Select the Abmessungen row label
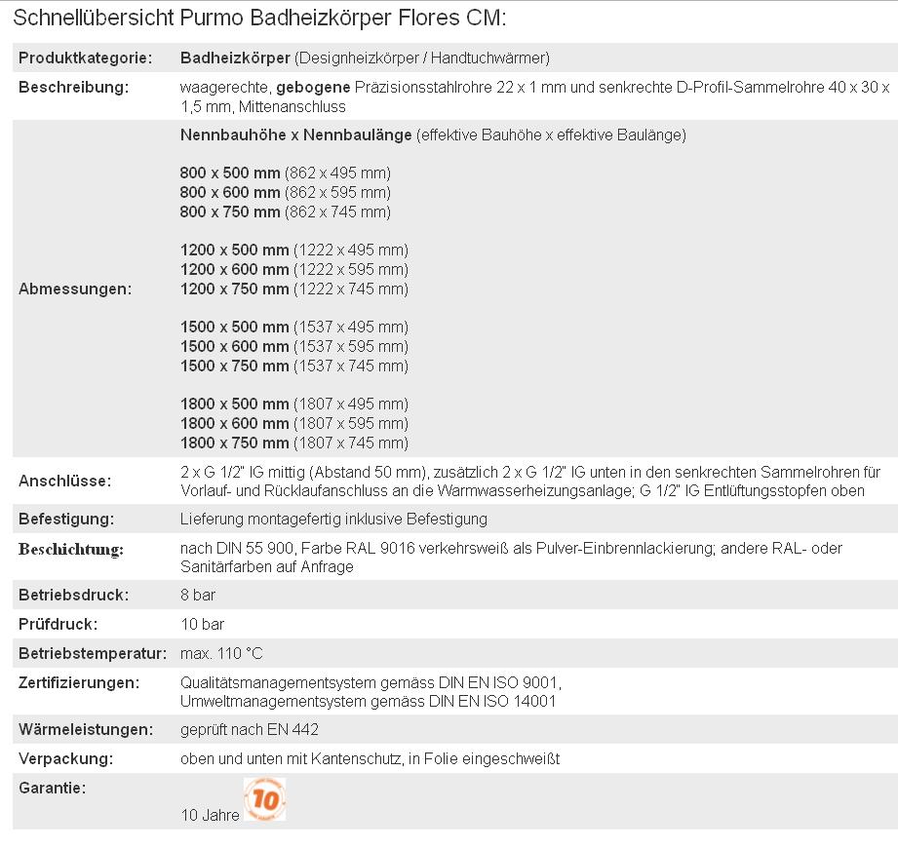This screenshot has height=849, width=898. [75, 289]
